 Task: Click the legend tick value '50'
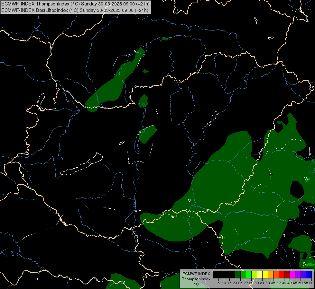301,283
